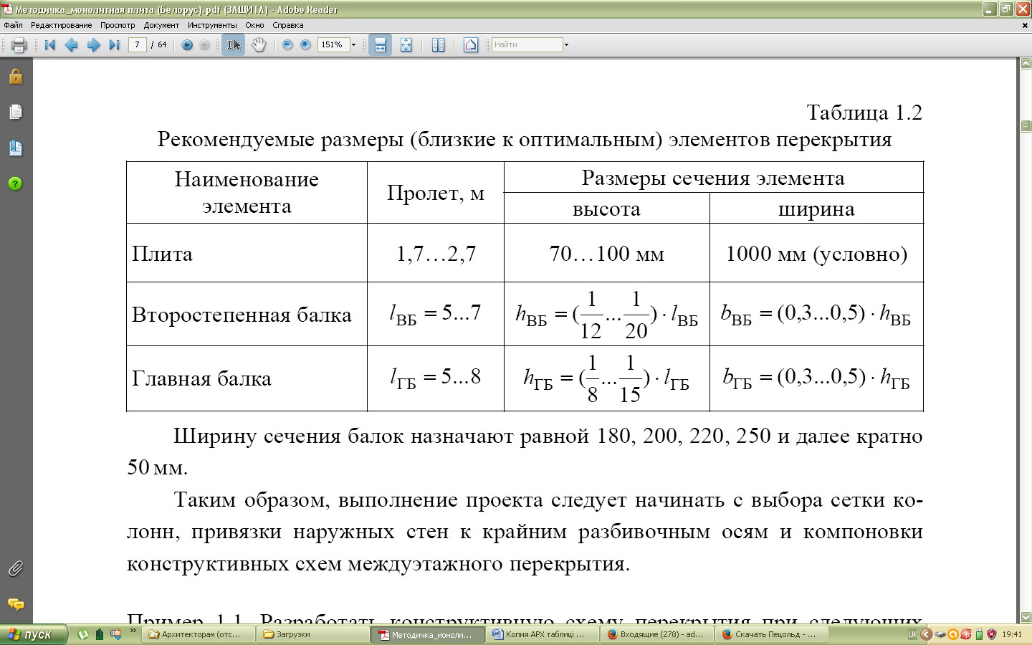Switch to Входящие (278) Firefox window
This screenshot has width=1032, height=645.
[658, 634]
